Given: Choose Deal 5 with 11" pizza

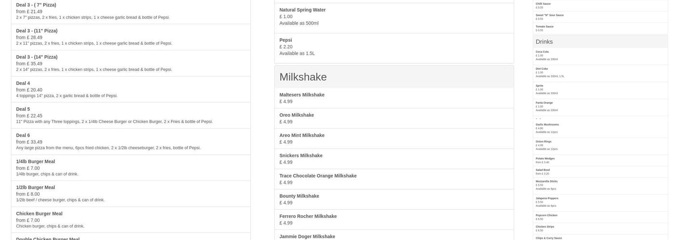Looking at the screenshot, I should pos(130,115).
